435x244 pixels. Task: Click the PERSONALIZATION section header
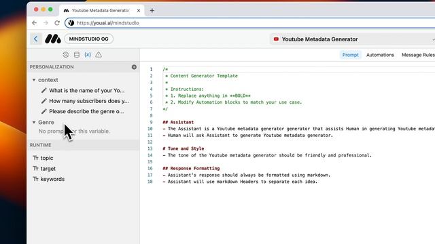pyautogui.click(x=52, y=67)
